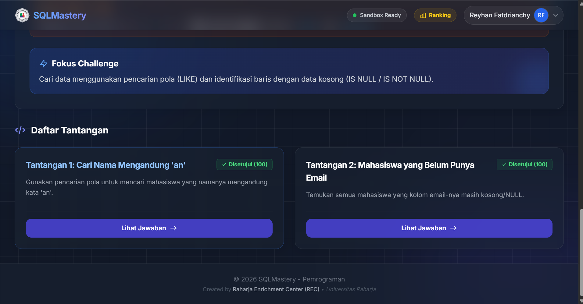Click the SQLMastery brand title
The width and height of the screenshot is (583, 304).
click(59, 15)
